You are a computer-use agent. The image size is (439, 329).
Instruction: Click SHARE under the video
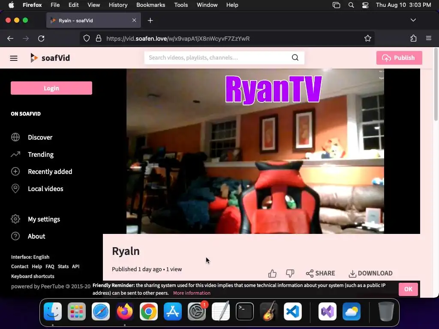320,273
